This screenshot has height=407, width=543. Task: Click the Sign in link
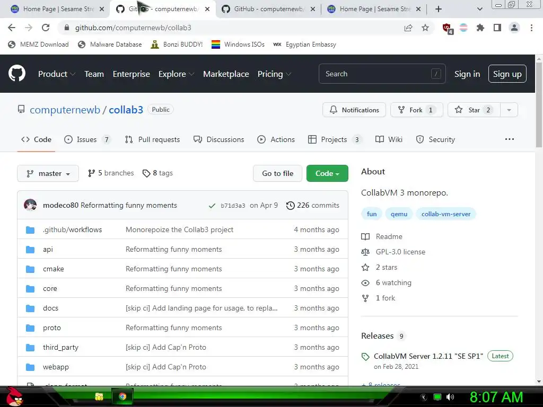click(467, 74)
